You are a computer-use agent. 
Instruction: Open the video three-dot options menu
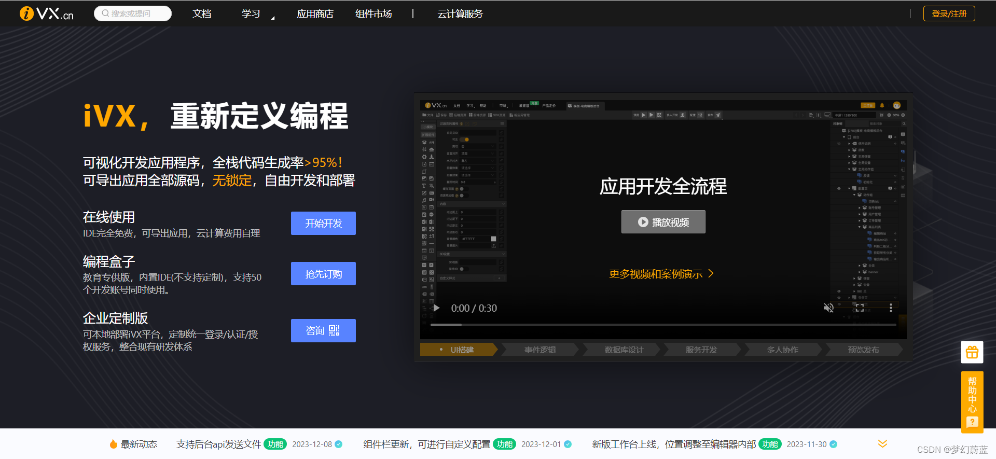(x=891, y=308)
